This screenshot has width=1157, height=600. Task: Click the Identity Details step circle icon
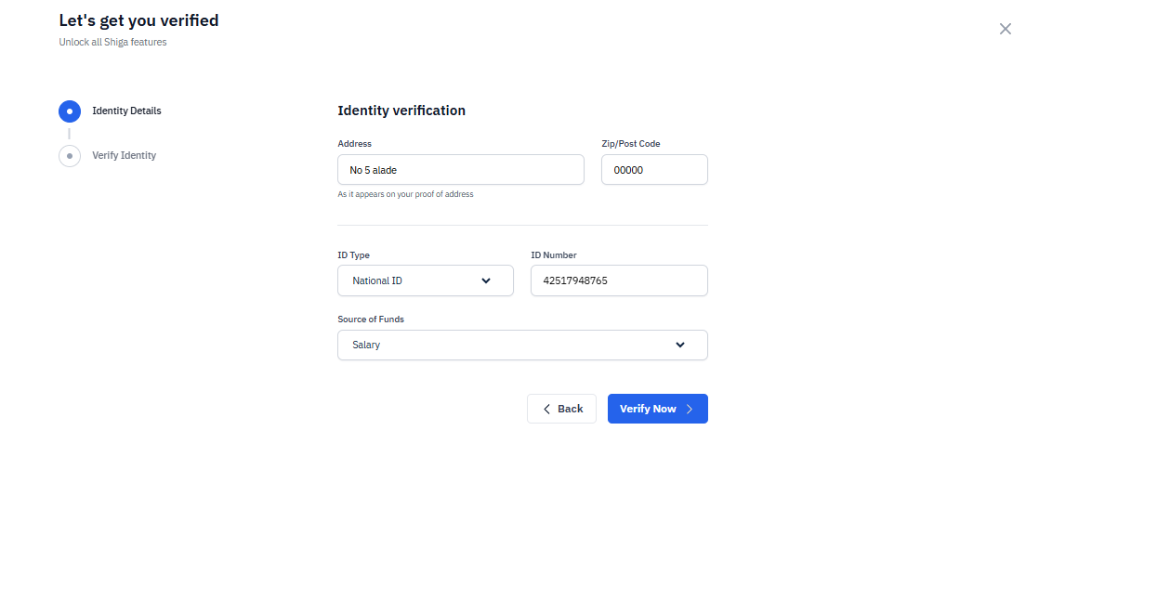[x=70, y=111]
